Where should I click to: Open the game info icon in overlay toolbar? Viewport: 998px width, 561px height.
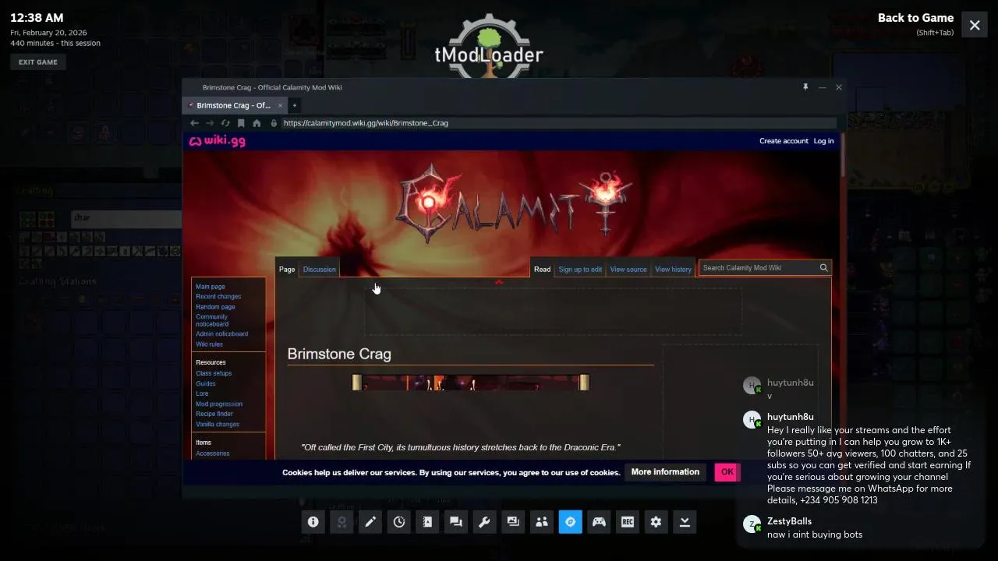[313, 522]
